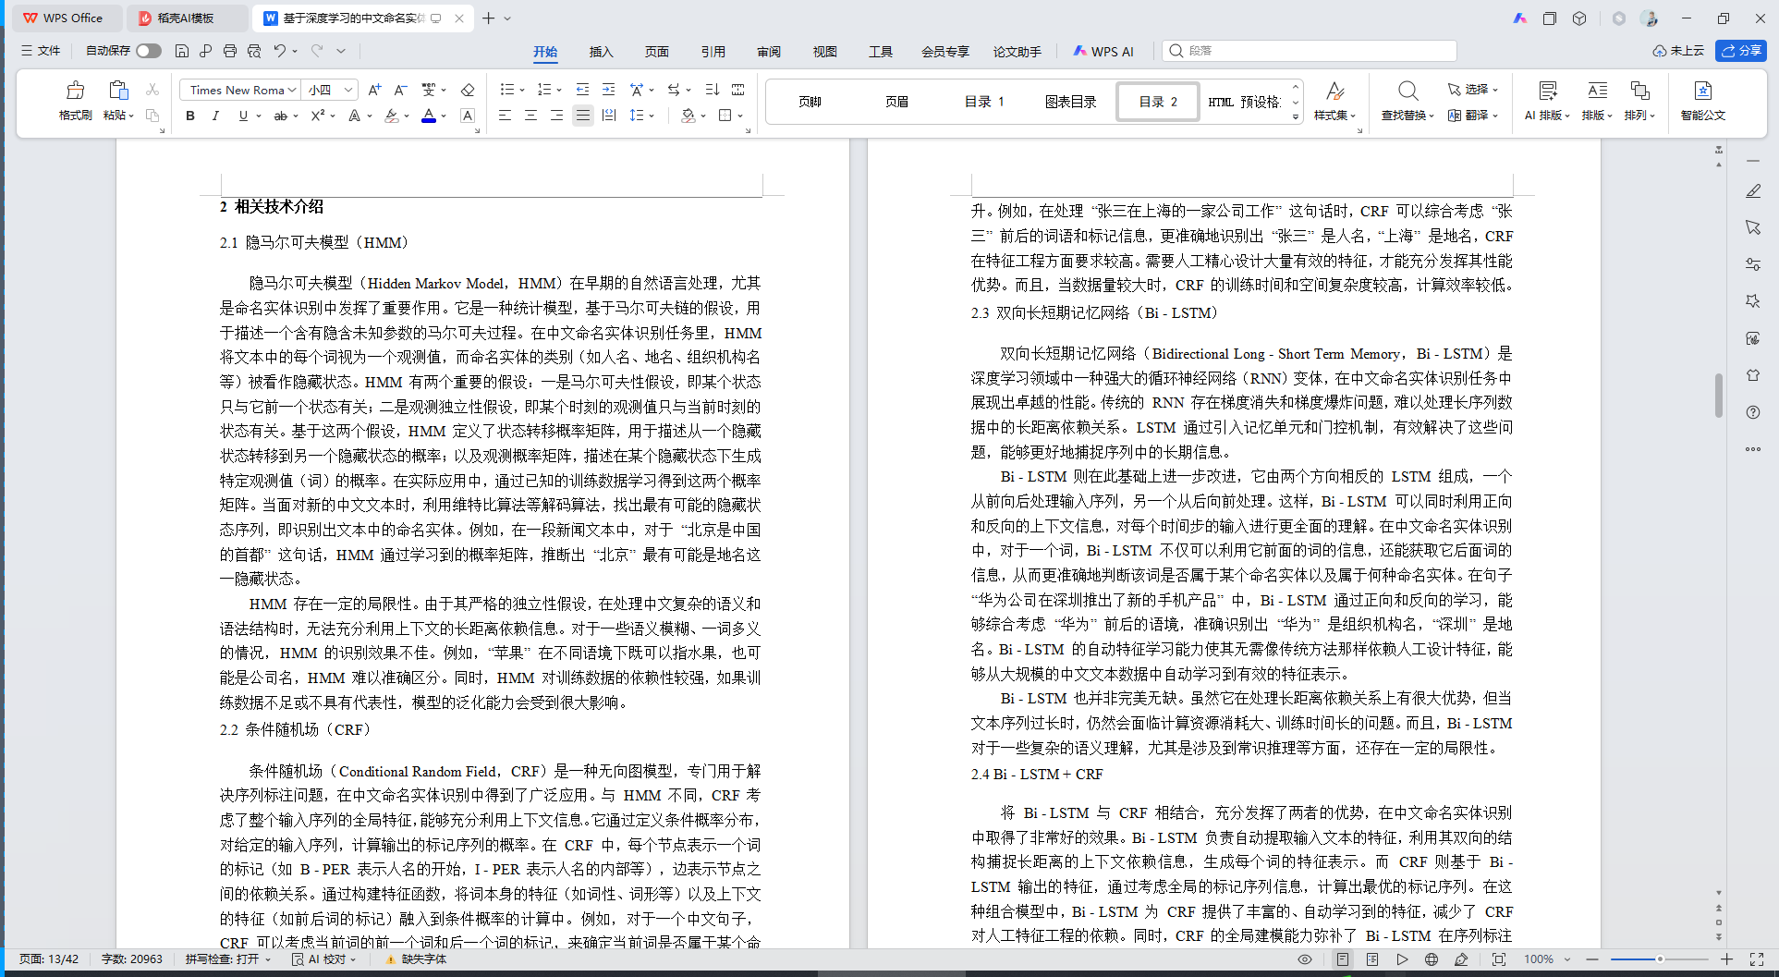Switch to the View (视图) ribbon tab
Viewport: 1779px width, 977px height.
click(x=824, y=52)
